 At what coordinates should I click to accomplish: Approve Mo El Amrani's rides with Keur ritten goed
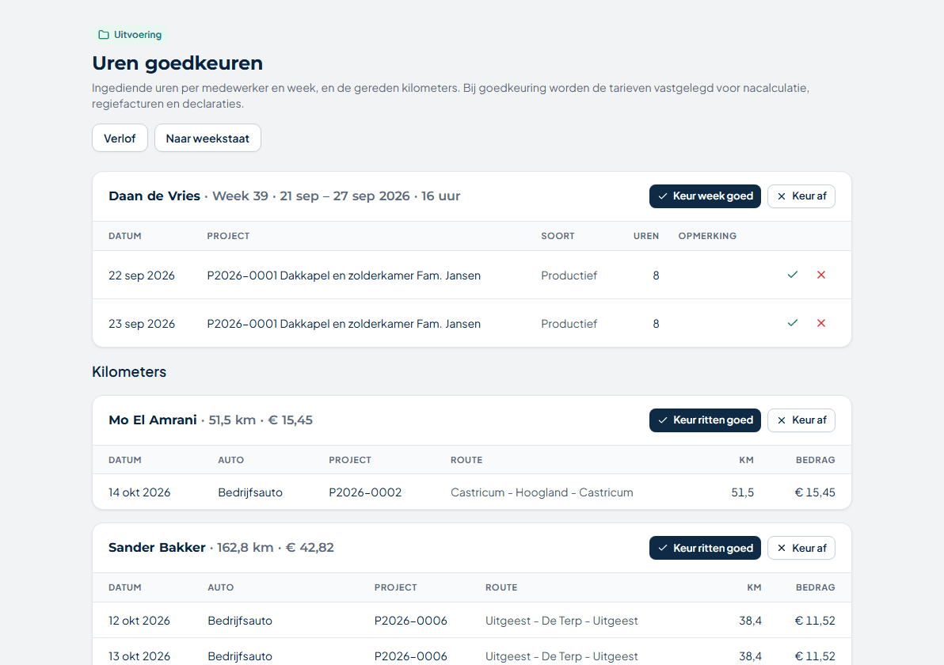[x=705, y=420]
